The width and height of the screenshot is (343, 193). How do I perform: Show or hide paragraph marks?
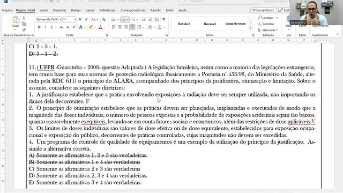[x=163, y=19]
